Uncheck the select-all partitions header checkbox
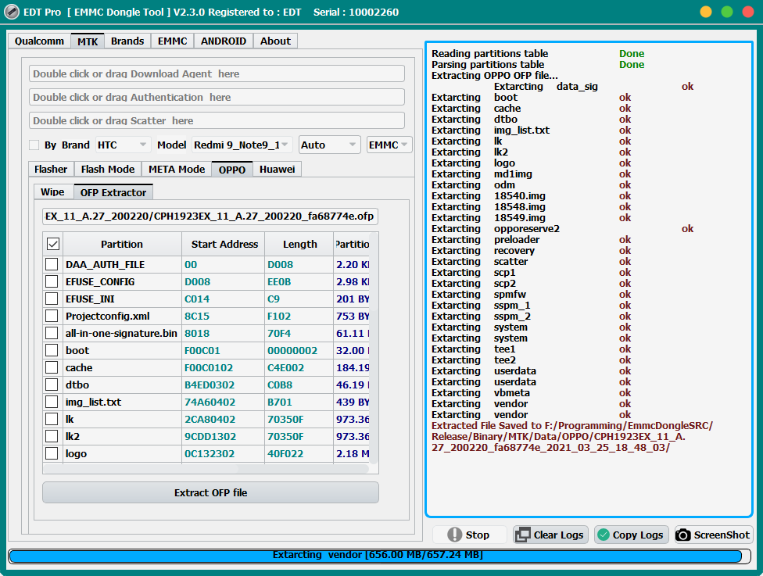 53,244
